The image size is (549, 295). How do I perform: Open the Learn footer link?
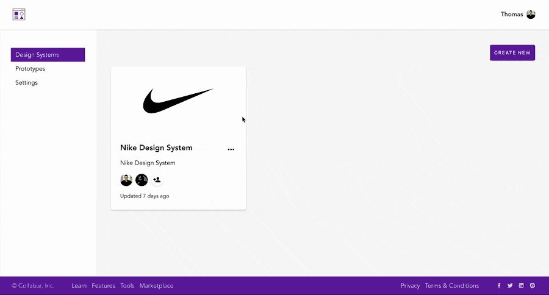click(x=79, y=285)
